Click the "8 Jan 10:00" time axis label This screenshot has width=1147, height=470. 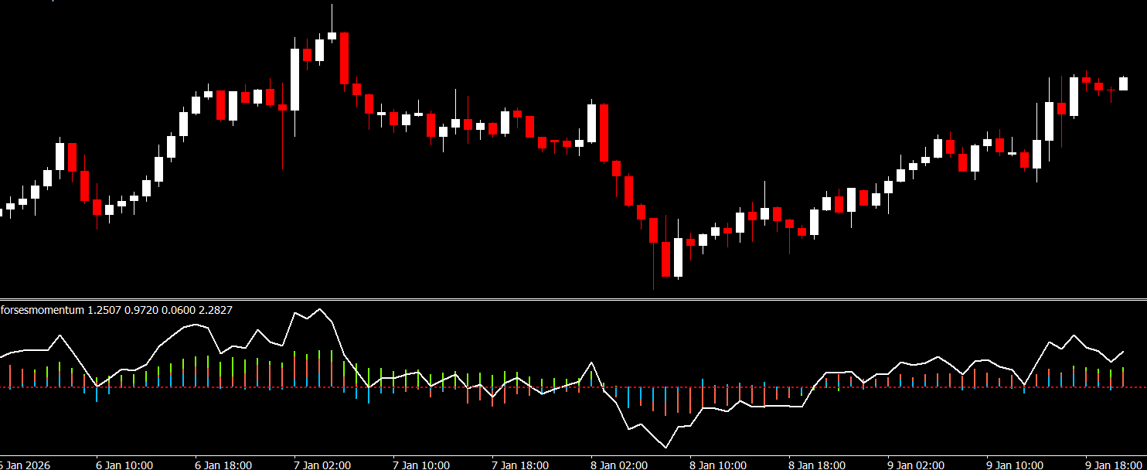[719, 465]
